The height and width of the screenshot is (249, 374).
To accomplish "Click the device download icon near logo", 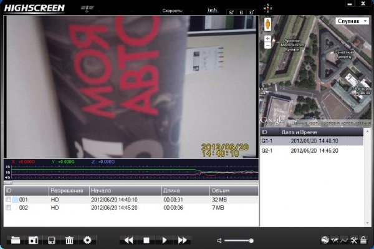I will [x=87, y=9].
